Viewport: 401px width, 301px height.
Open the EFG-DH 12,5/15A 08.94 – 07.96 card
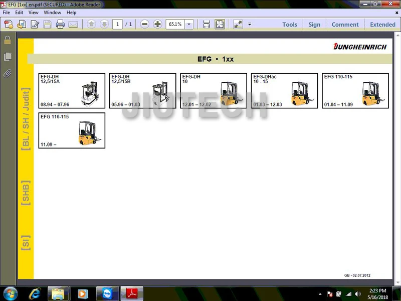coord(72,91)
